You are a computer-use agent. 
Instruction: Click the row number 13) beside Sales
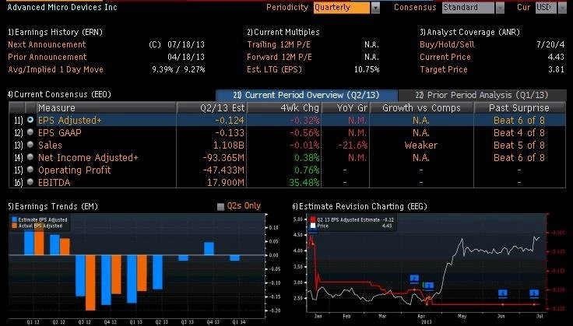18,145
